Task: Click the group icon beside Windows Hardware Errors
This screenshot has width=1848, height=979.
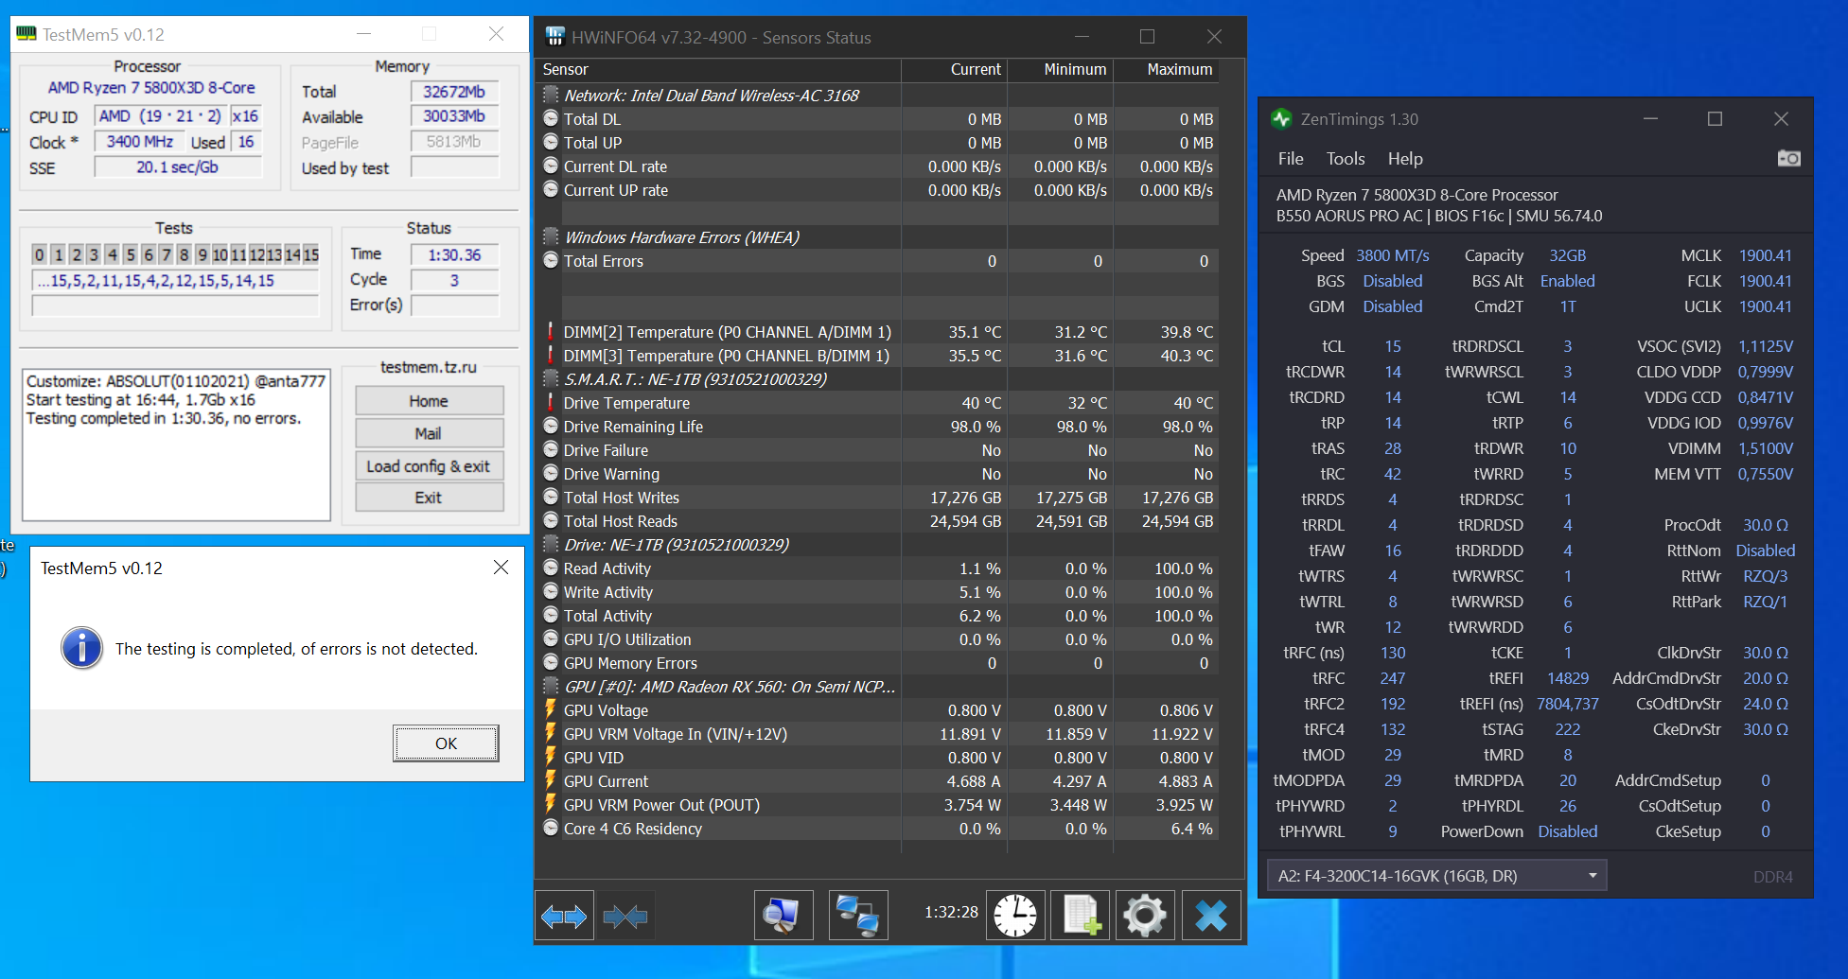Action: pos(551,237)
